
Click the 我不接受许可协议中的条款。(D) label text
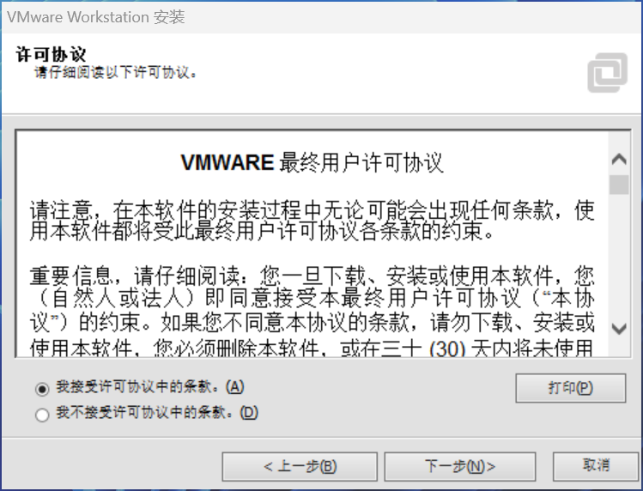tap(157, 412)
